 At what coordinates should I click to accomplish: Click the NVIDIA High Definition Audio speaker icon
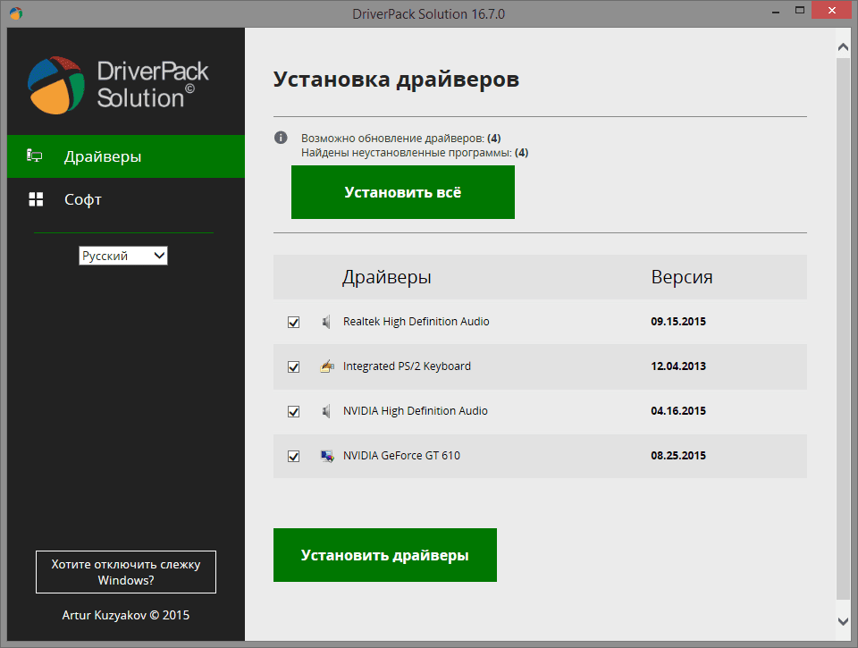pos(326,411)
